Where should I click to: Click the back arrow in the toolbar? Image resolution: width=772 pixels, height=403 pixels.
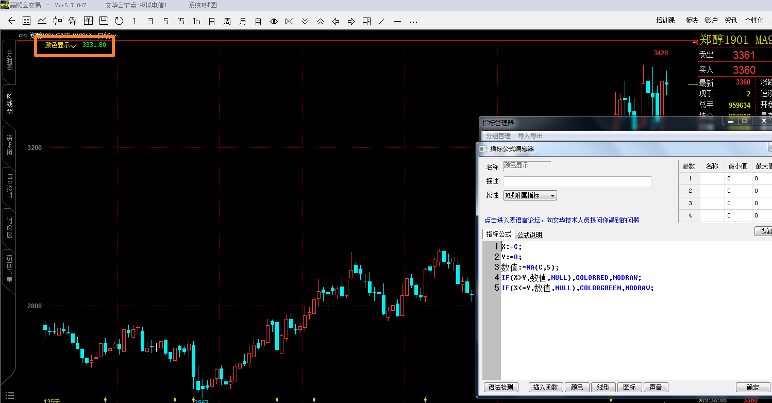pyautogui.click(x=12, y=21)
